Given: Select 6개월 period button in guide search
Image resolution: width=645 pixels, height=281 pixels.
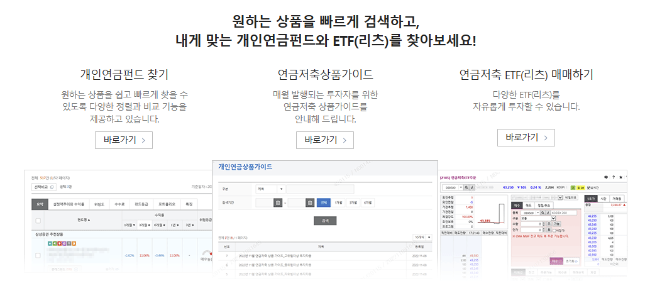Looking at the screenshot, I should pos(368,202).
